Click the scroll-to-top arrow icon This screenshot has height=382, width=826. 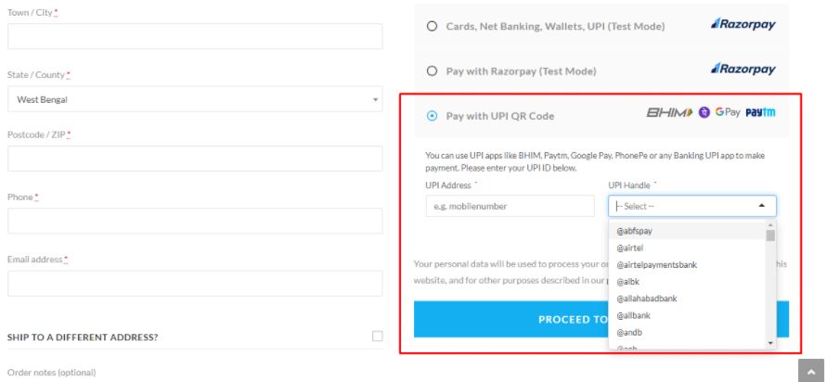point(810,371)
